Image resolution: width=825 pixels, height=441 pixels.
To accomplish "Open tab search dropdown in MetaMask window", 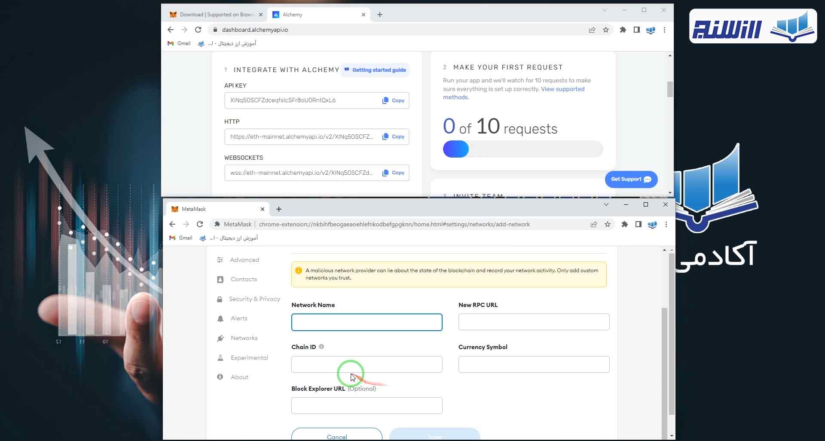I will point(606,204).
